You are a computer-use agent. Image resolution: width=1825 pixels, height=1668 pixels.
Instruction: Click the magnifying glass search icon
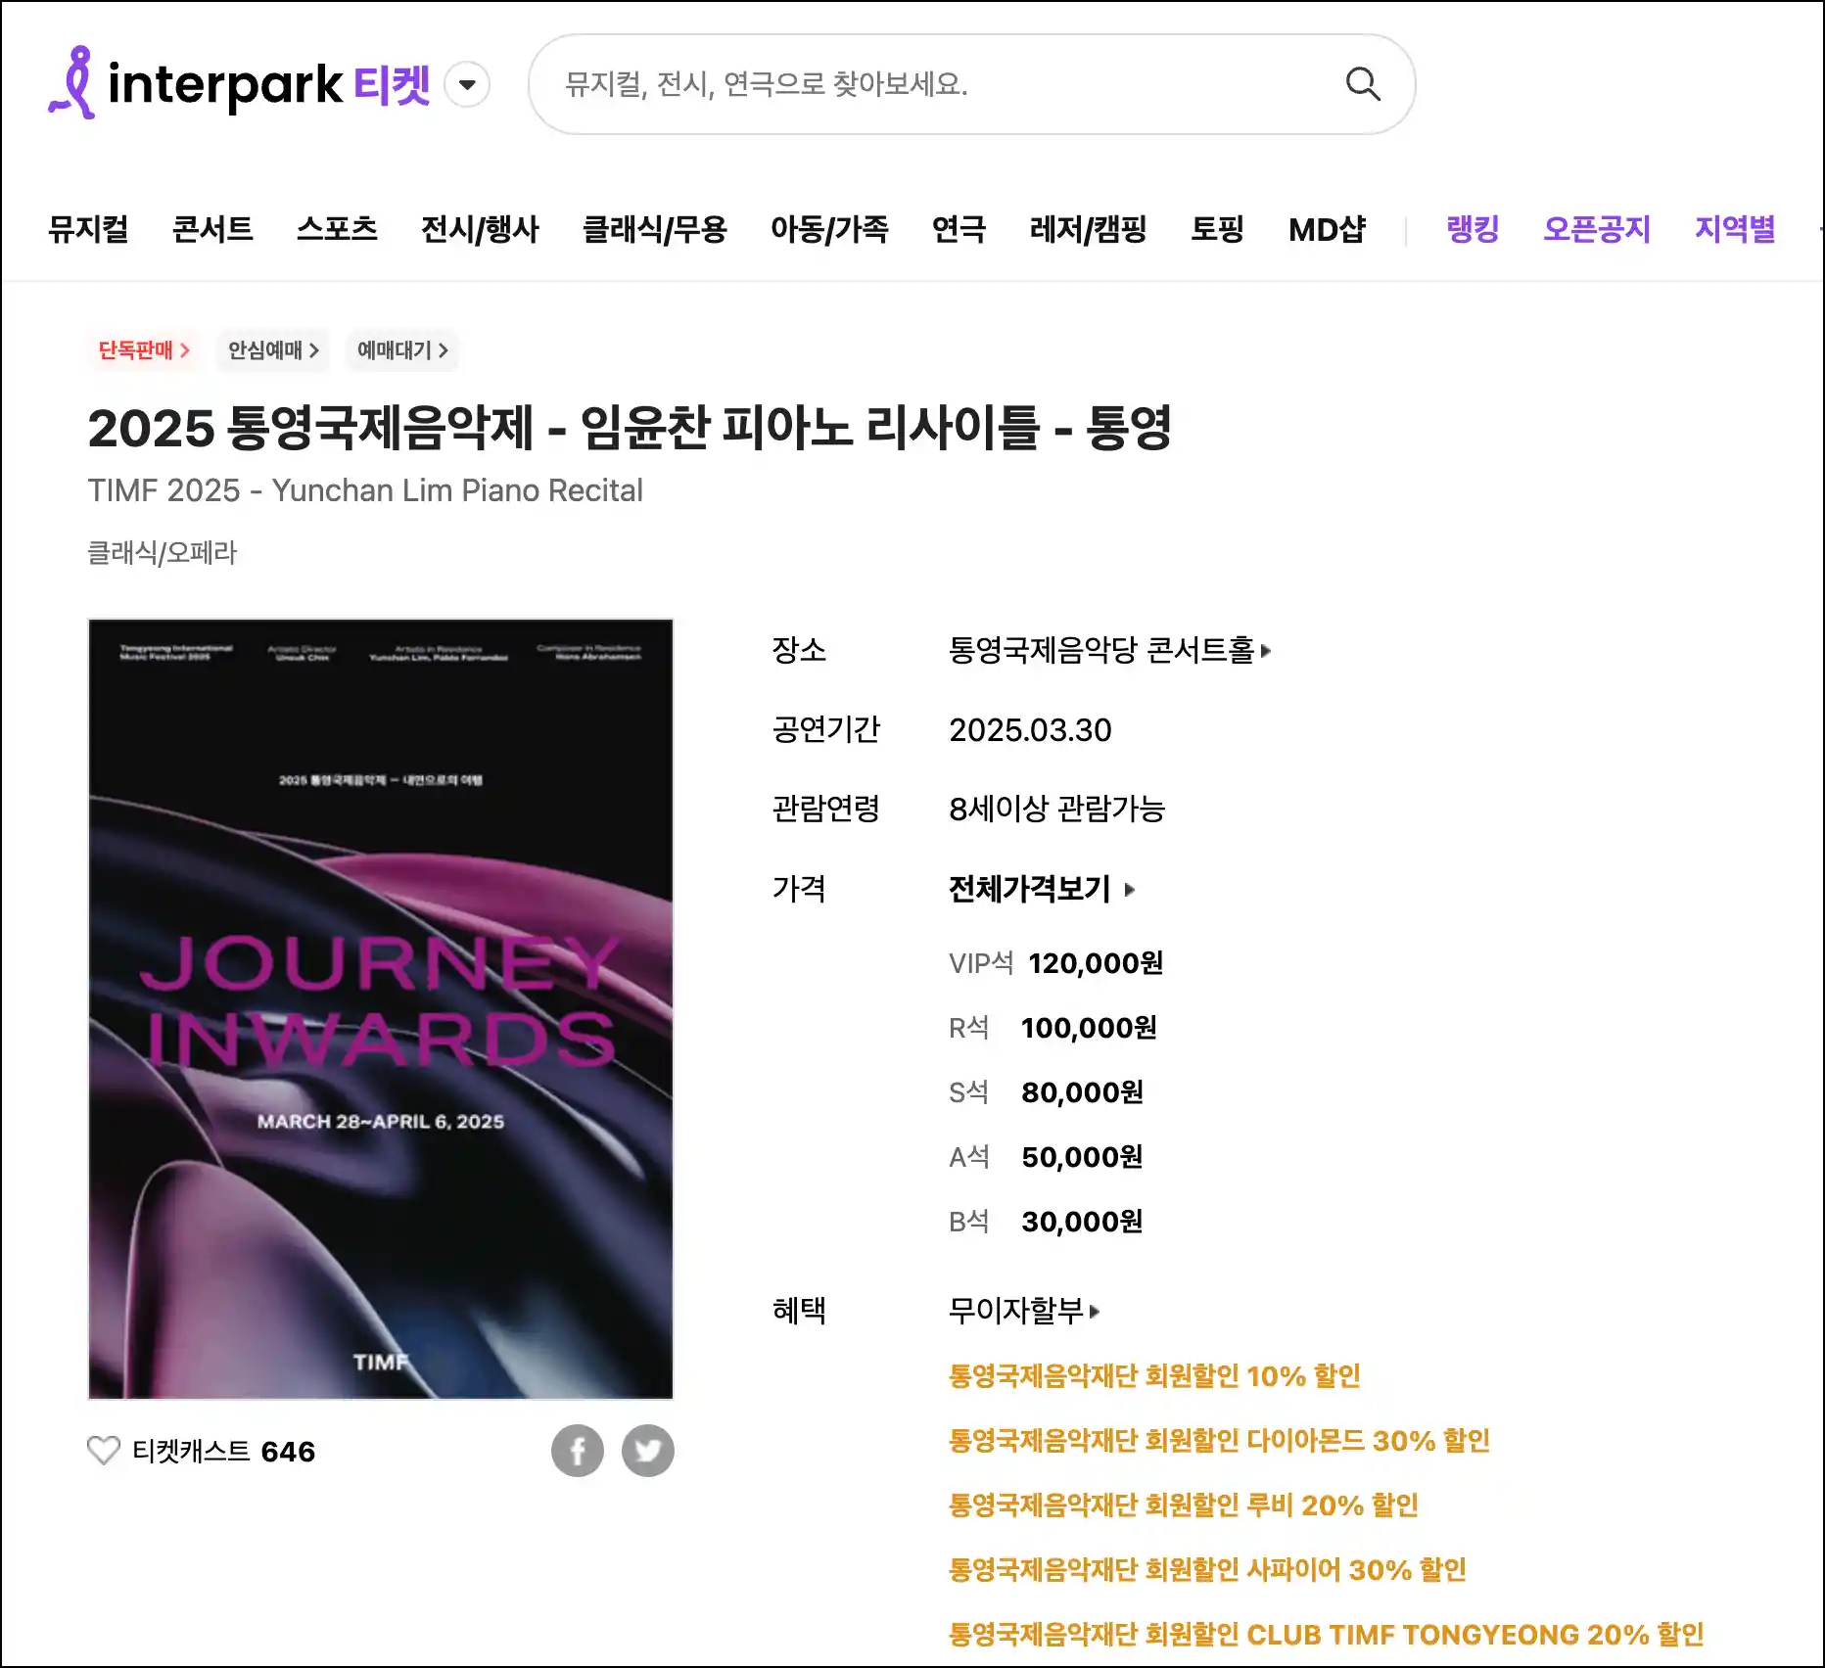click(x=1363, y=84)
